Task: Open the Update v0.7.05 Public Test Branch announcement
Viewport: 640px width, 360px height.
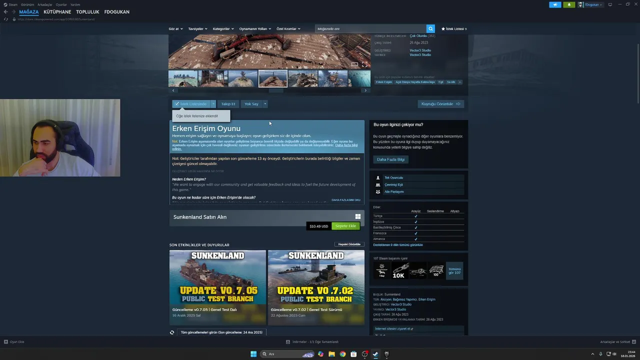Action: 217,287
